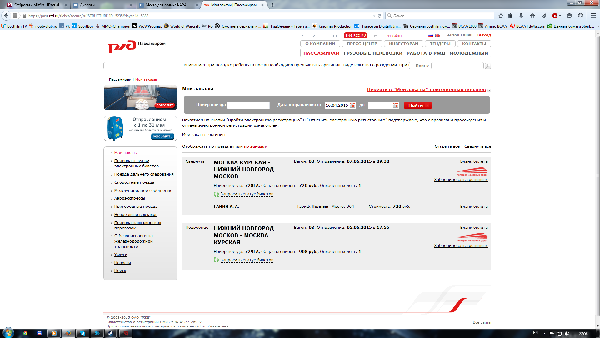This screenshot has height=338, width=600.
Task: Open calendar for departure date from
Action: point(352,105)
